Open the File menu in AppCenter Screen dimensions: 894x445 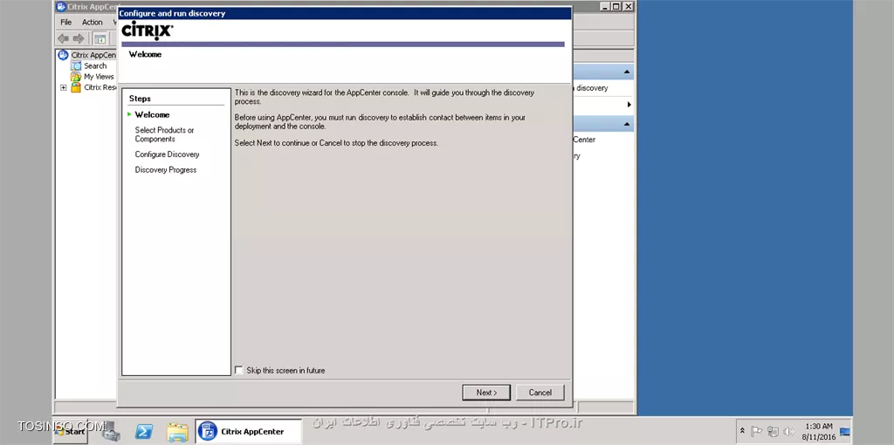66,22
